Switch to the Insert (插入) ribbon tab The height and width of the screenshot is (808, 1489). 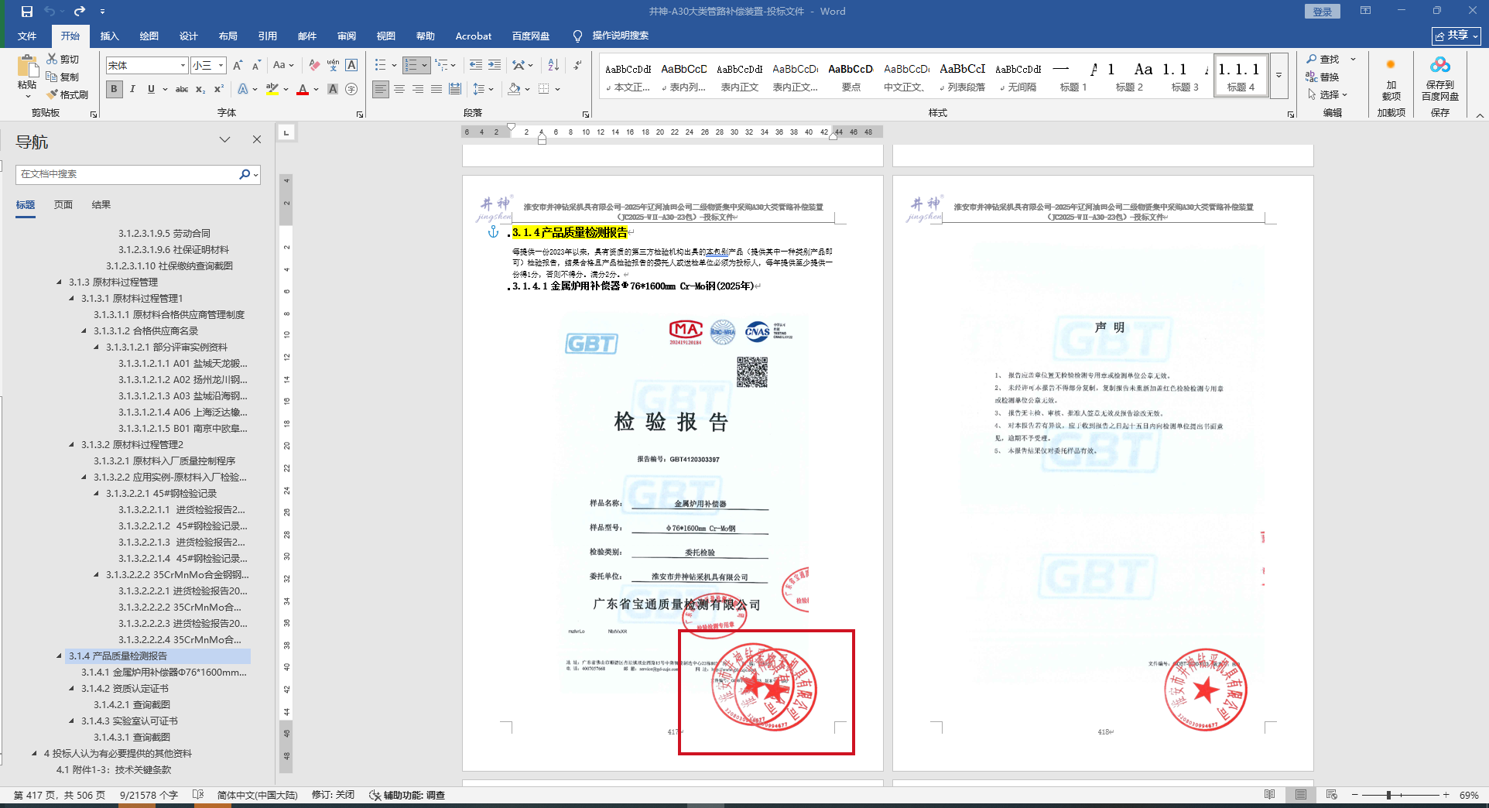click(110, 36)
